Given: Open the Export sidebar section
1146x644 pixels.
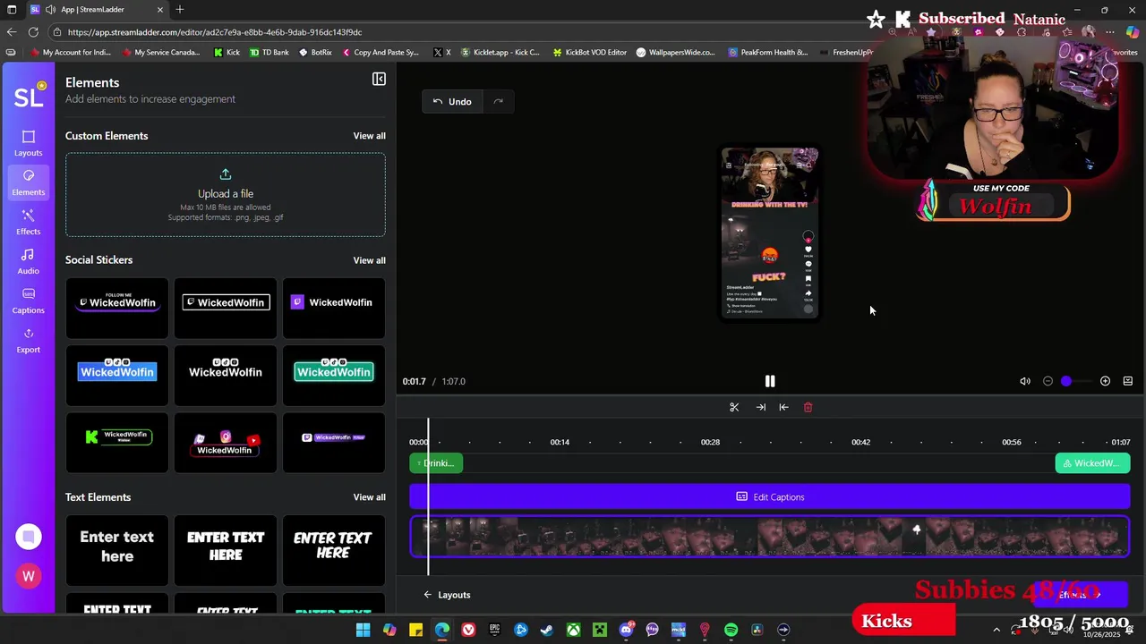Looking at the screenshot, I should point(28,340).
